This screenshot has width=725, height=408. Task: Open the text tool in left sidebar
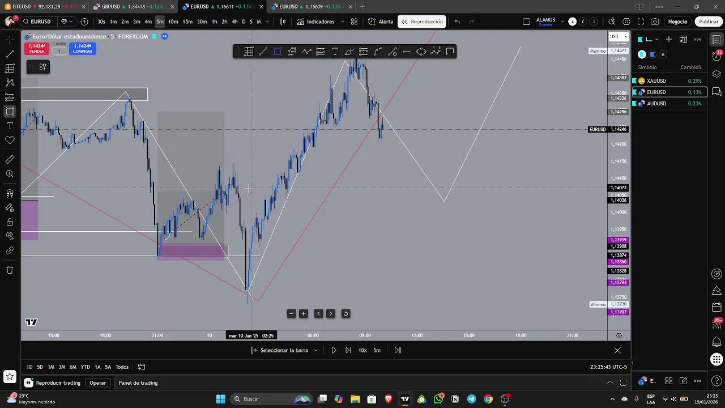click(x=10, y=126)
